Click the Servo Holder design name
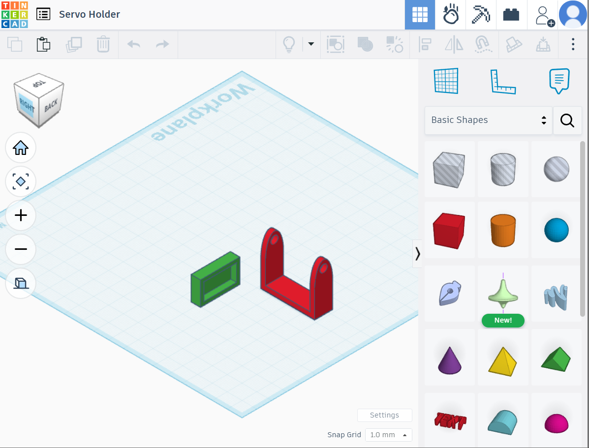 click(90, 14)
